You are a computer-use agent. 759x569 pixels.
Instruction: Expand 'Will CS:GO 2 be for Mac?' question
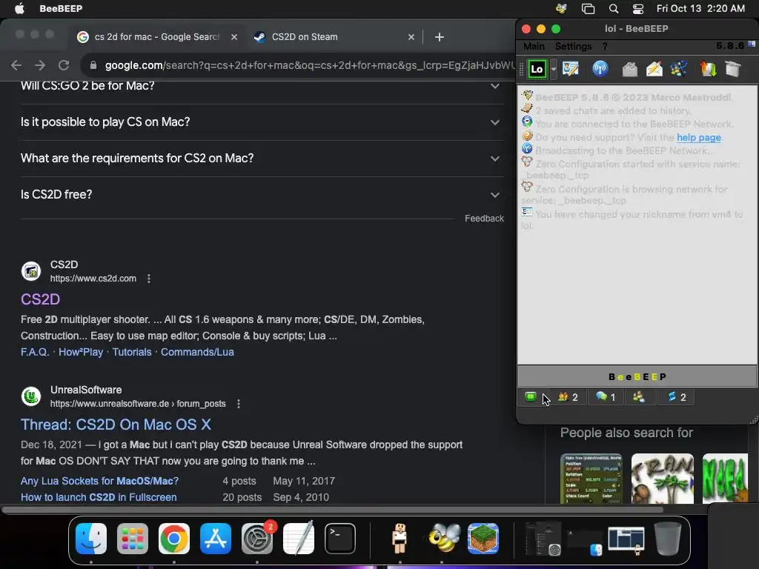pos(260,86)
